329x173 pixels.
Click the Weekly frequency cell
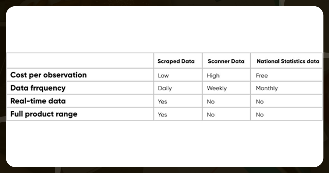[x=217, y=88]
